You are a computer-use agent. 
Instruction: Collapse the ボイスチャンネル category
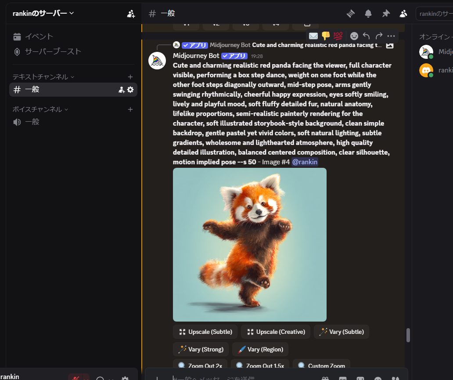40,109
